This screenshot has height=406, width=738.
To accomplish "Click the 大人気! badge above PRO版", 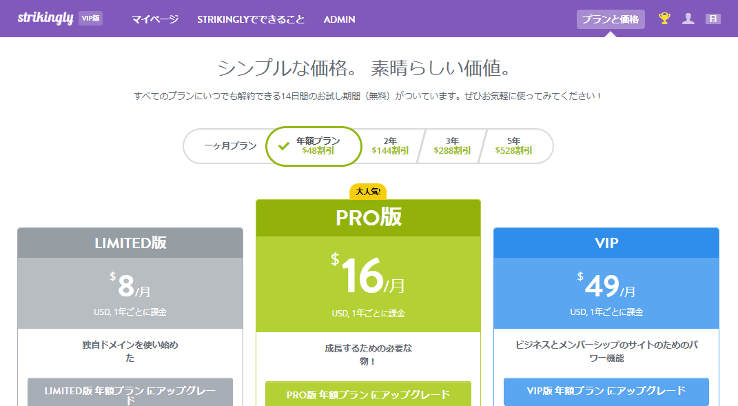I will [x=368, y=191].
